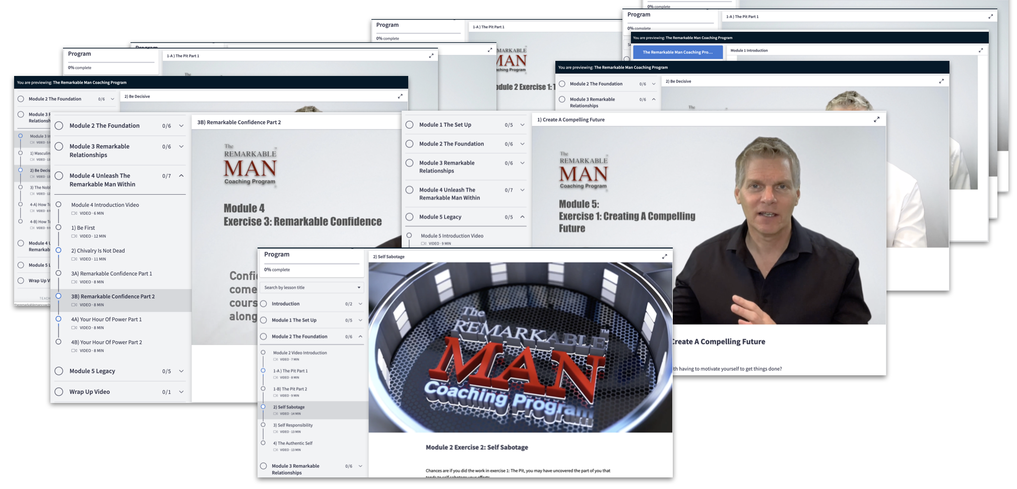
Task: Click video icon under 3A) Remarkable Confidence Part 1
Action: [x=74, y=282]
